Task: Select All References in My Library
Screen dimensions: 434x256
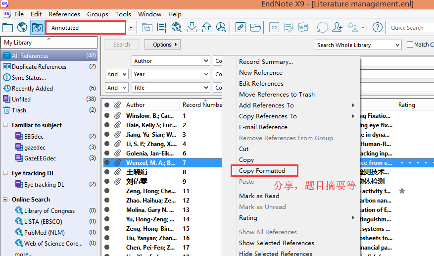Action: click(49, 55)
